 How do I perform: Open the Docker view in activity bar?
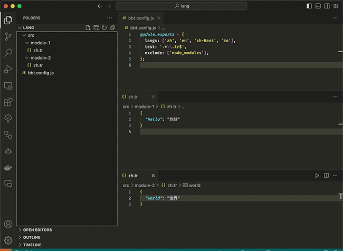(8, 167)
